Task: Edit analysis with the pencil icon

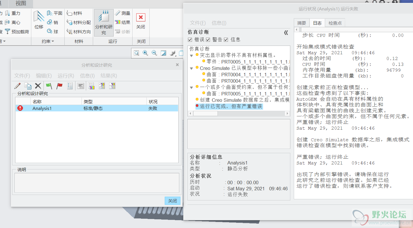Action: click(17, 86)
